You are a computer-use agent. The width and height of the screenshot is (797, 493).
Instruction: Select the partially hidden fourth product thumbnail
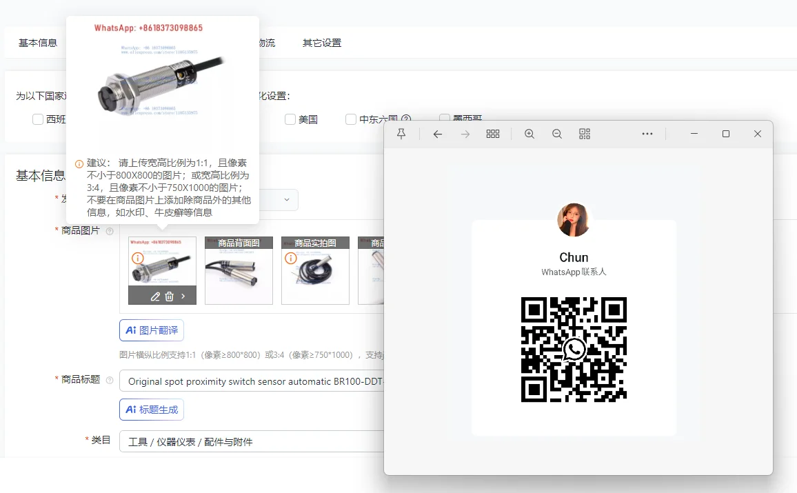pyautogui.click(x=371, y=270)
